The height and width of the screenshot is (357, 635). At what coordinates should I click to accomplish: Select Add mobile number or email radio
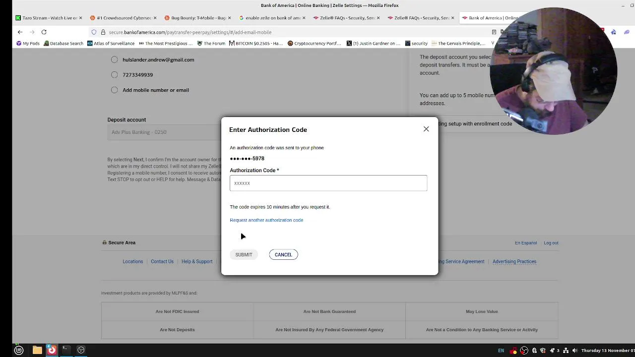(x=115, y=90)
